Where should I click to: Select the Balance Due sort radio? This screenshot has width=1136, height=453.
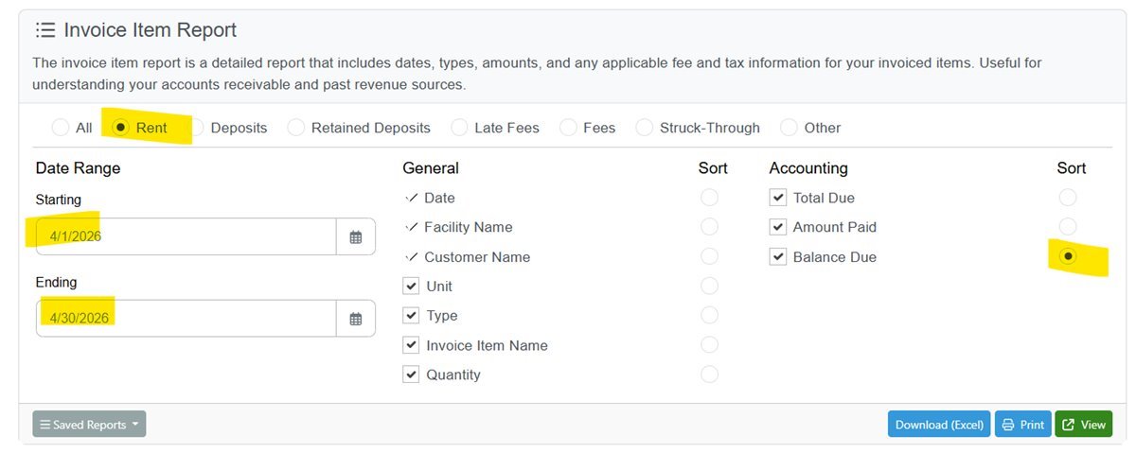1068,256
